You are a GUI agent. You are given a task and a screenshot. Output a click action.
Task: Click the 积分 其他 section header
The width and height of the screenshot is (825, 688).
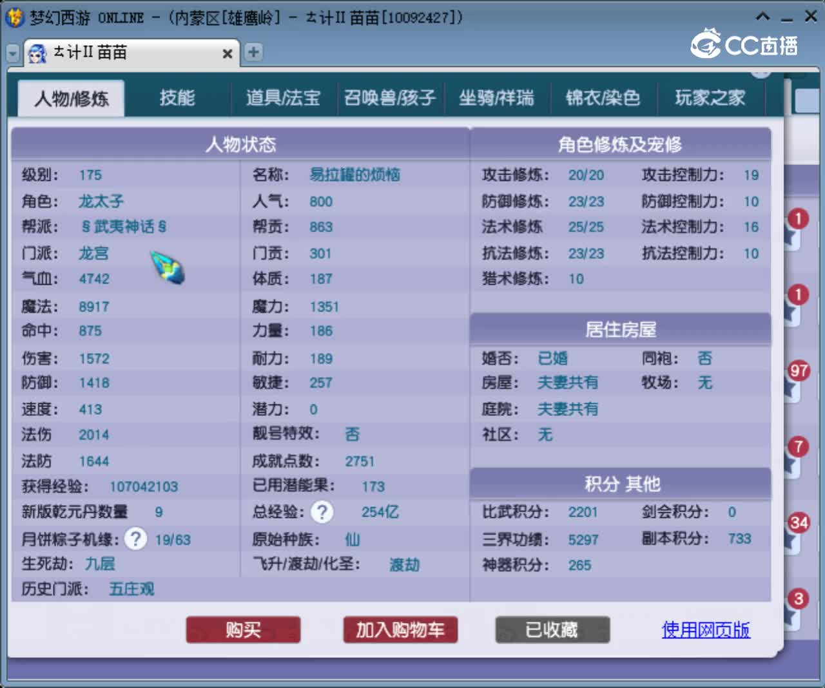pyautogui.click(x=620, y=484)
